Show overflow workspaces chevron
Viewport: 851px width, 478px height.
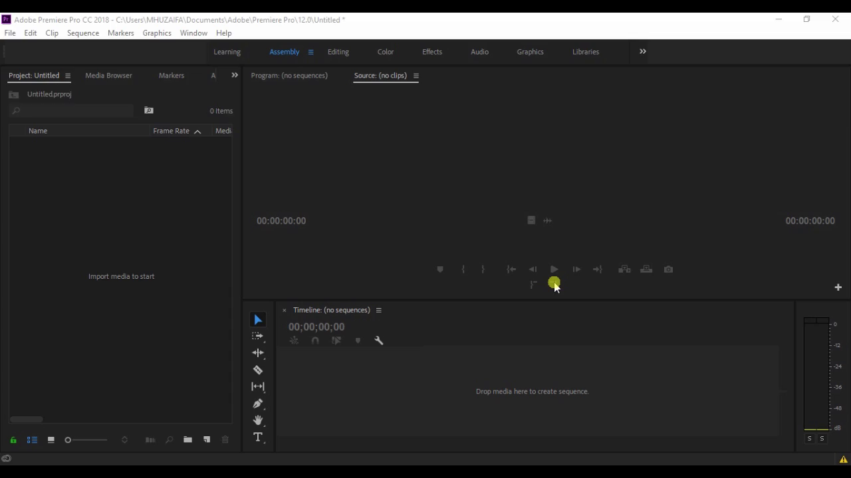coord(643,52)
